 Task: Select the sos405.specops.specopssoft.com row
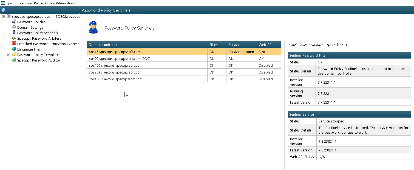184,79
